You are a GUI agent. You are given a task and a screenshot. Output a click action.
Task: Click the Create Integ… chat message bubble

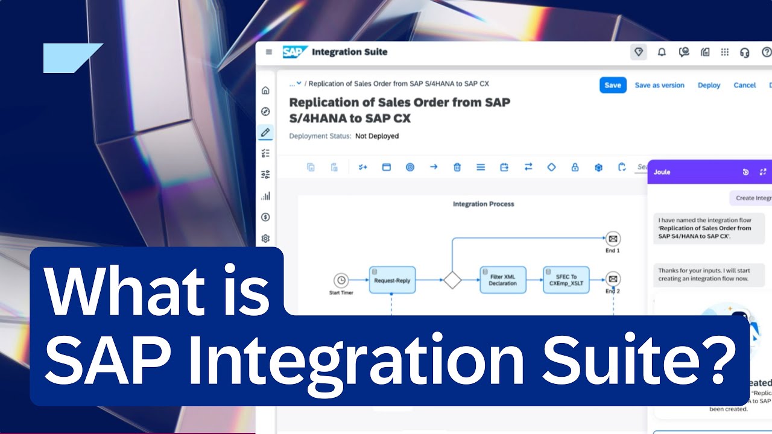coord(751,198)
